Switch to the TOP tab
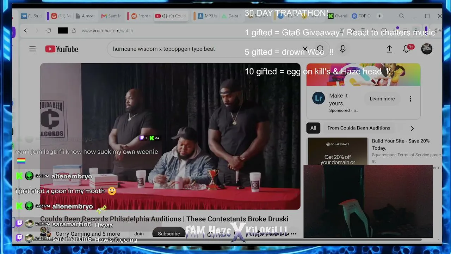The image size is (451, 254). [x=362, y=16]
